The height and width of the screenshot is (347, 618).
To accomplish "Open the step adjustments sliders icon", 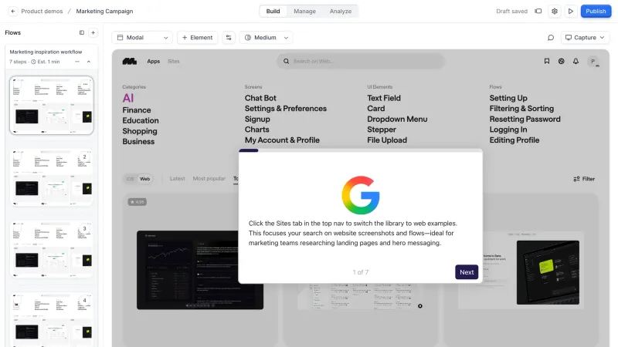I will pos(229,38).
